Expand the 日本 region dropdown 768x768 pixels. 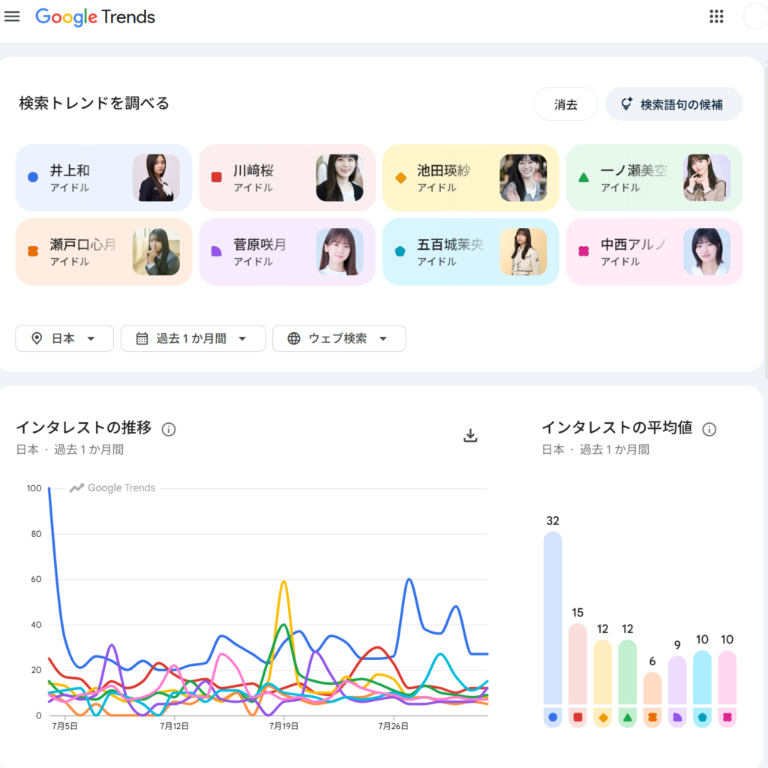[64, 338]
